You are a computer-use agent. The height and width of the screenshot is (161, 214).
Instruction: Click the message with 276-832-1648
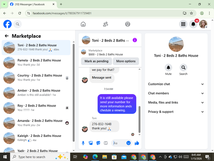click(x=104, y=126)
